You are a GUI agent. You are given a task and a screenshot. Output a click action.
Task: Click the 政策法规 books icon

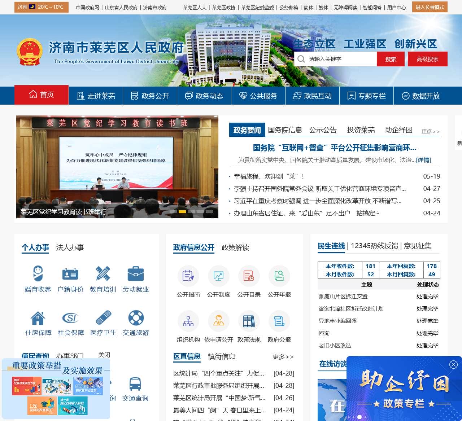tap(249, 321)
